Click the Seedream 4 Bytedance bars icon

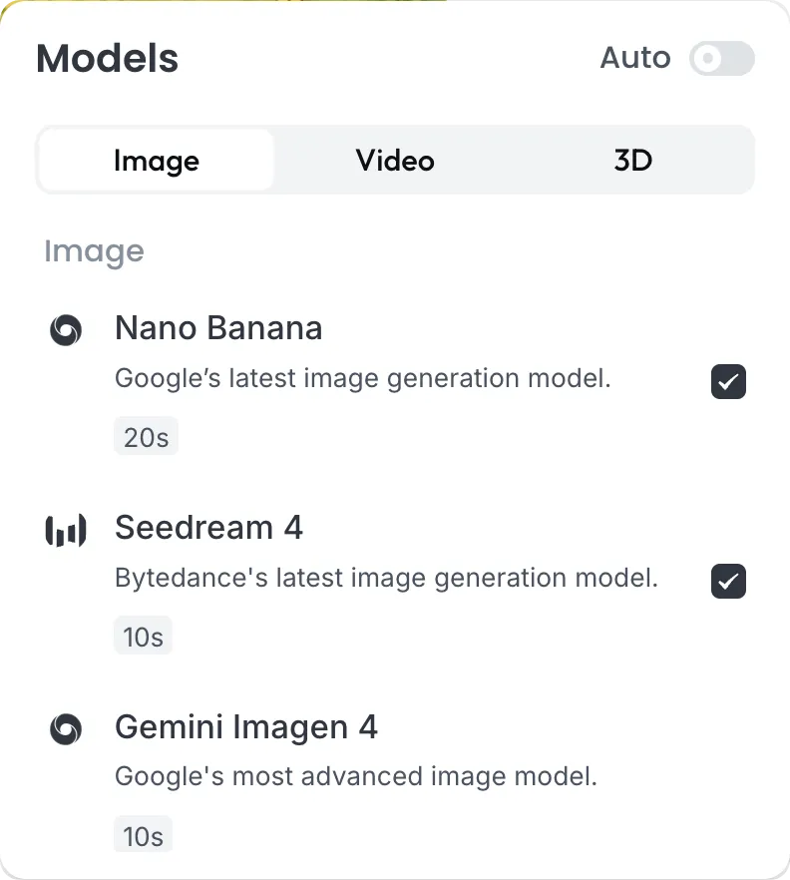[x=66, y=530]
